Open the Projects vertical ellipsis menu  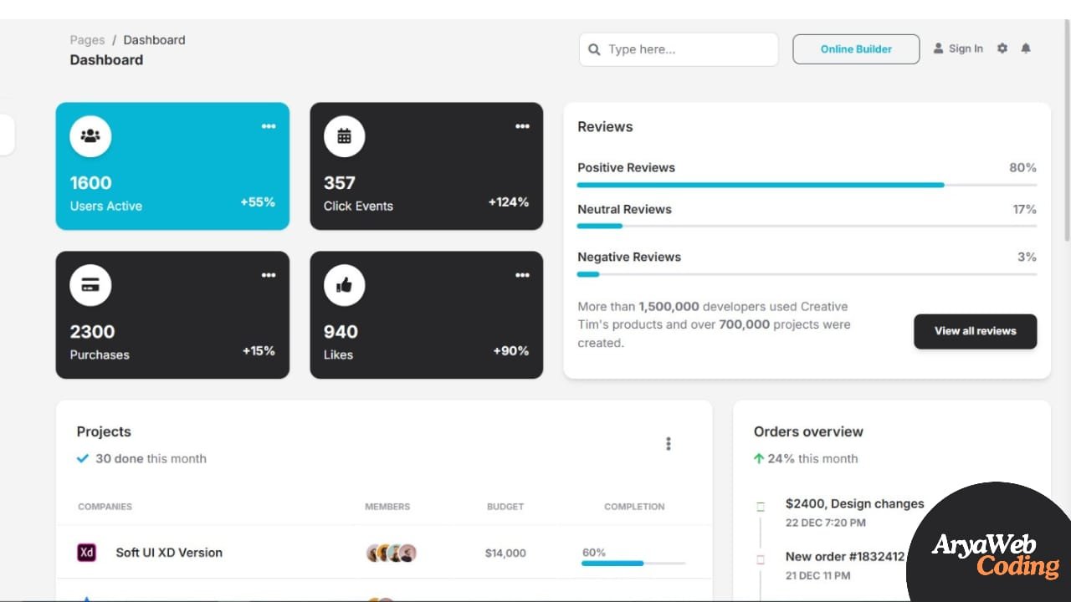668,444
